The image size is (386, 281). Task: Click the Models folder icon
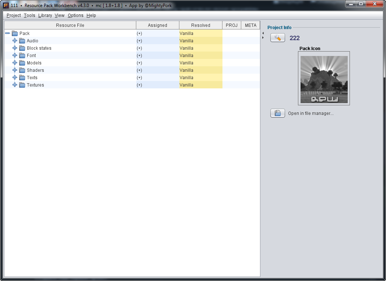point(22,63)
